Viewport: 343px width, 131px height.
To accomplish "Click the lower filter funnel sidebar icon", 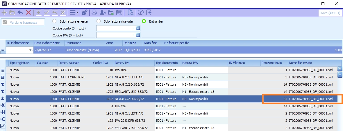I will point(3,91).
